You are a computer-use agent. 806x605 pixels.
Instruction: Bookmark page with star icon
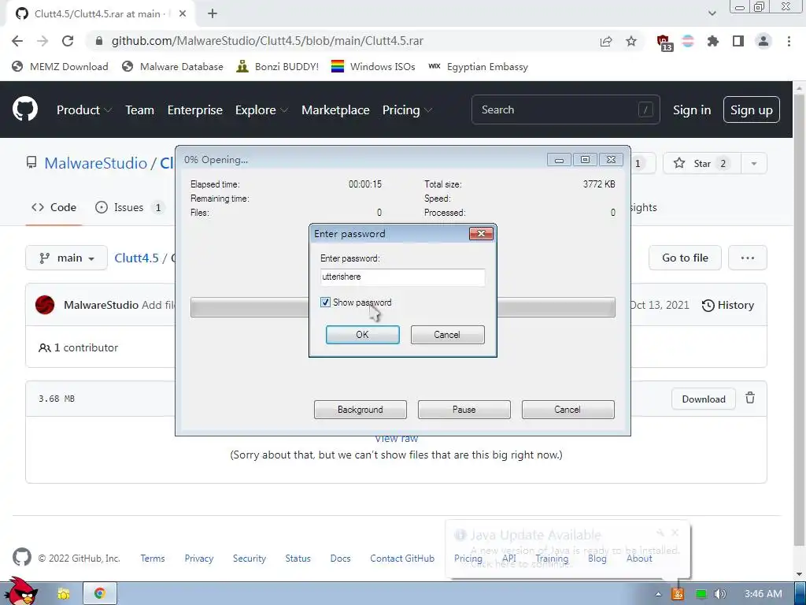pos(631,41)
